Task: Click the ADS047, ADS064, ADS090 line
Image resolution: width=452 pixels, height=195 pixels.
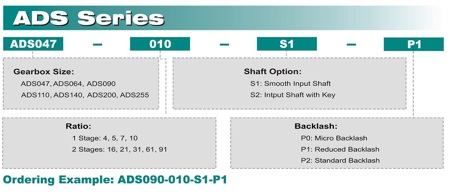Action: [x=68, y=84]
